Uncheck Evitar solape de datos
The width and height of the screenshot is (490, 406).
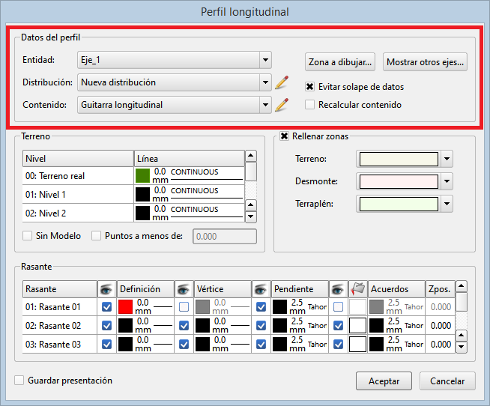click(x=309, y=87)
